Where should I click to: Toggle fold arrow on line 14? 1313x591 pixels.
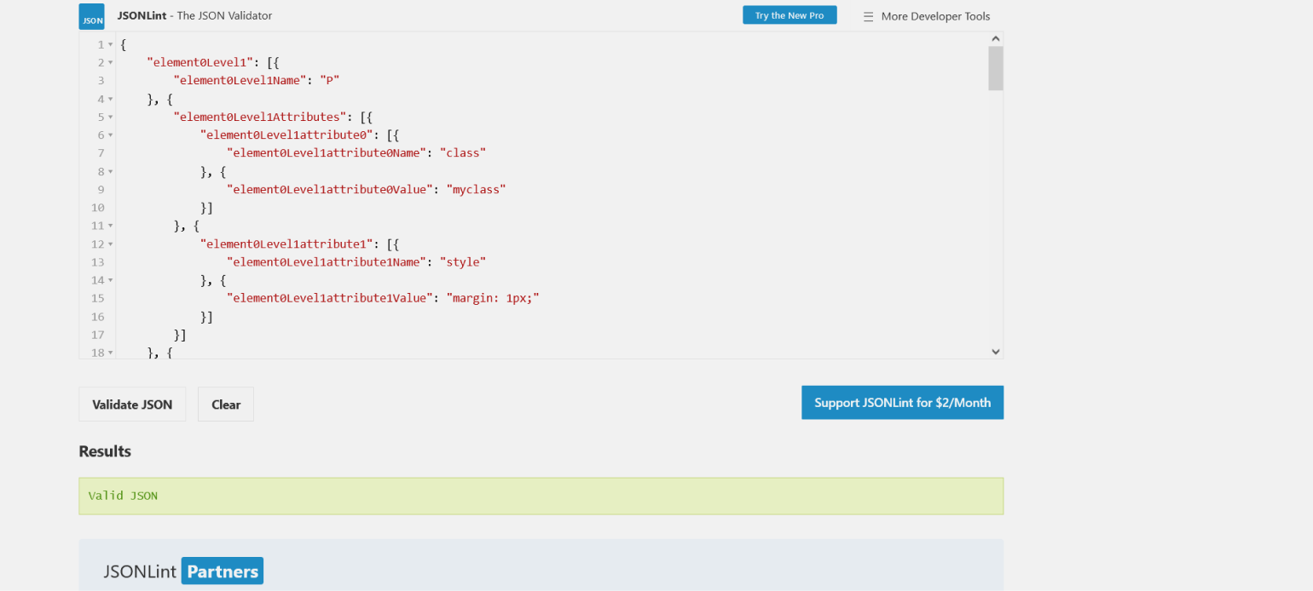[110, 280]
